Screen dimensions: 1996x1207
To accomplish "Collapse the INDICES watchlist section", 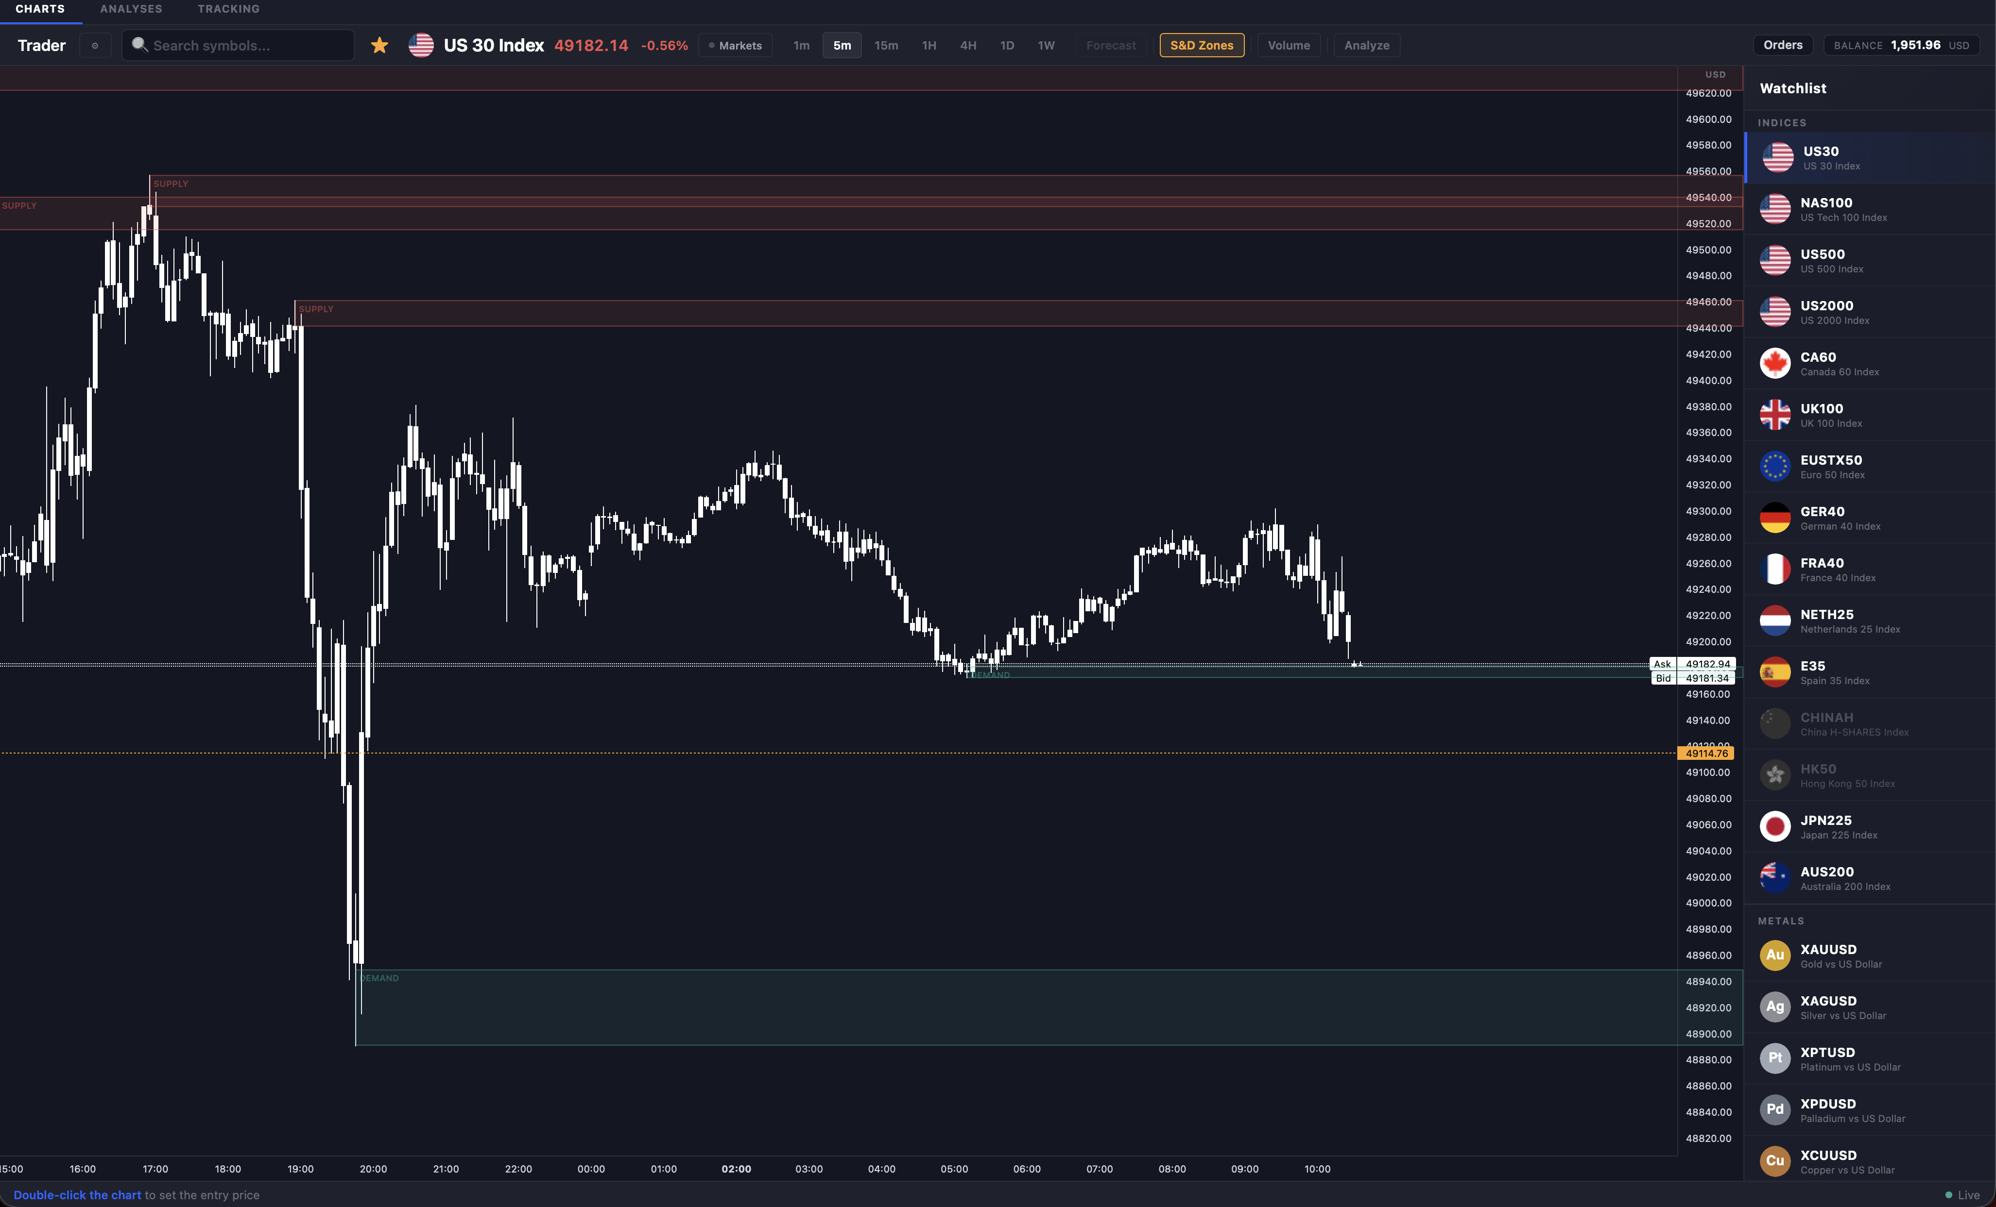I will [1782, 122].
